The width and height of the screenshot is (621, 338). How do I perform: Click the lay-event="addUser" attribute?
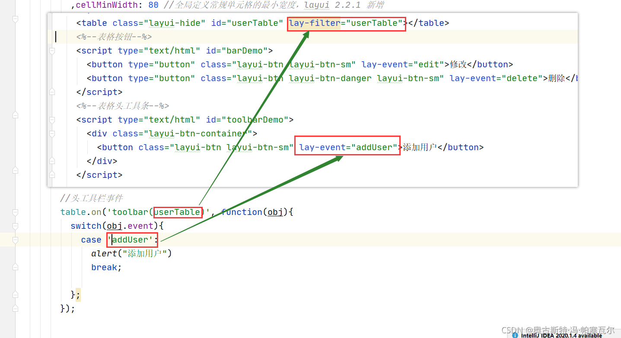tap(348, 147)
